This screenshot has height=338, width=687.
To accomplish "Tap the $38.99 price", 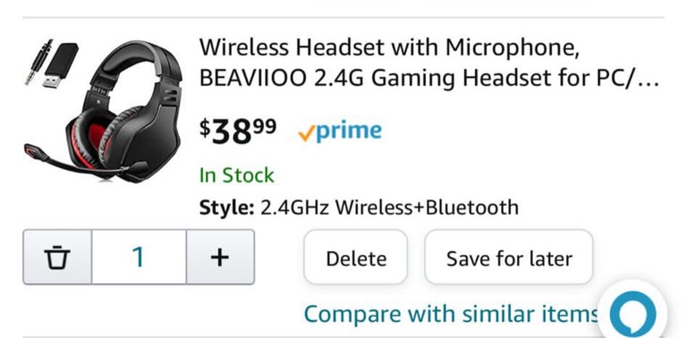I will pyautogui.click(x=238, y=131).
